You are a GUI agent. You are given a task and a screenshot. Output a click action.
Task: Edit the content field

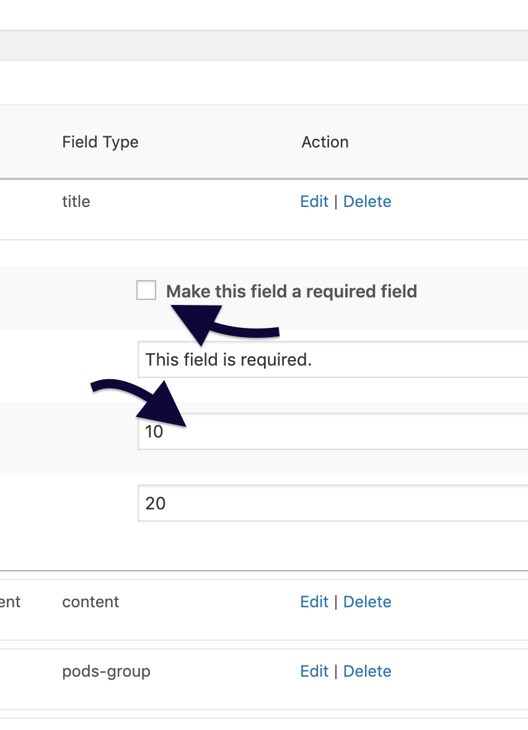314,601
